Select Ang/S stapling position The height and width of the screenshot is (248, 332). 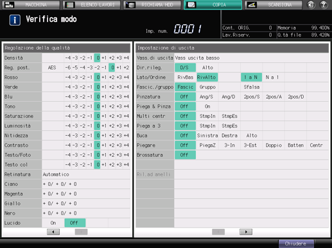click(206, 97)
